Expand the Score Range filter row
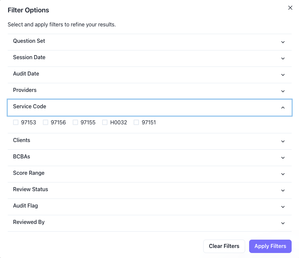 [149, 174]
